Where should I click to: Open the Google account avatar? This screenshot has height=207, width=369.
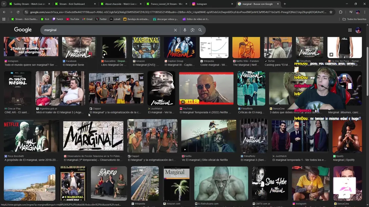[x=358, y=30]
